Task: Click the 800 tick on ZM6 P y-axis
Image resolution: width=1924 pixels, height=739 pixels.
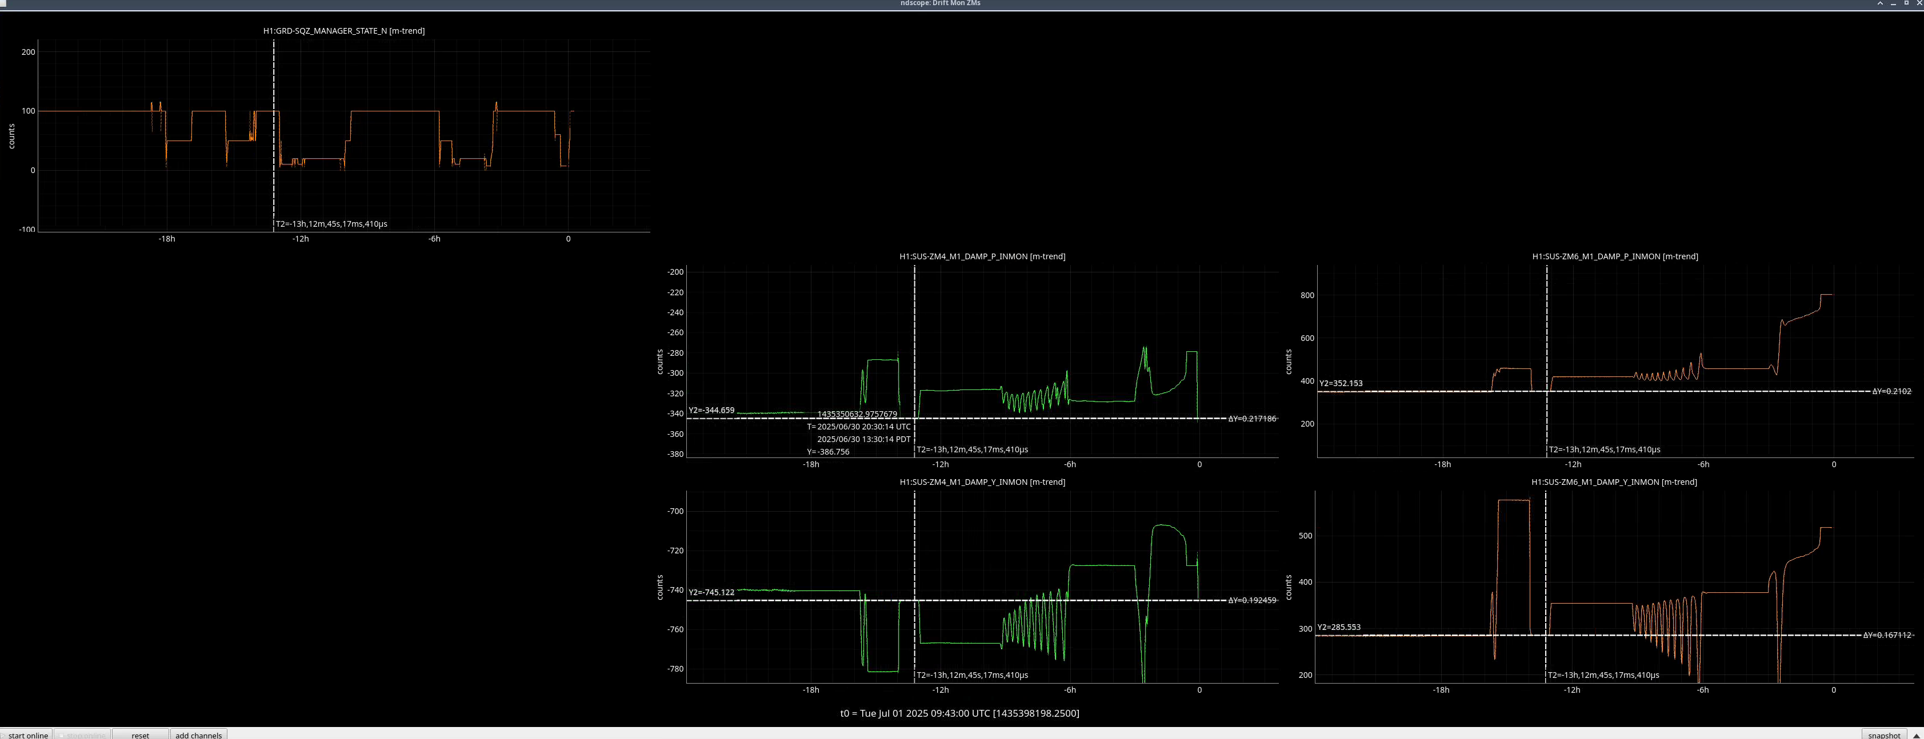Action: click(1307, 296)
